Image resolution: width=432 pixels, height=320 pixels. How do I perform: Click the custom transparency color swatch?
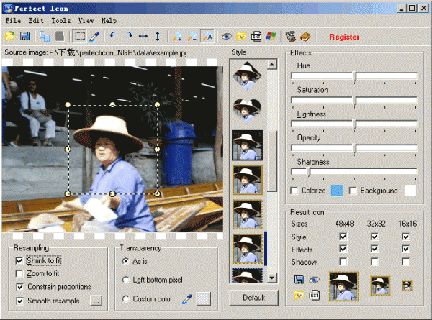203,299
